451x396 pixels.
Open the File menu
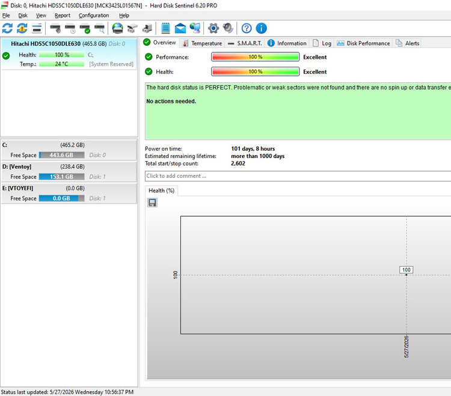(6, 16)
